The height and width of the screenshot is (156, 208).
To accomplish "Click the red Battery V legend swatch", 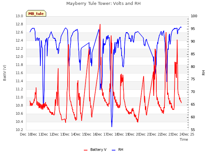I will click(86, 150).
